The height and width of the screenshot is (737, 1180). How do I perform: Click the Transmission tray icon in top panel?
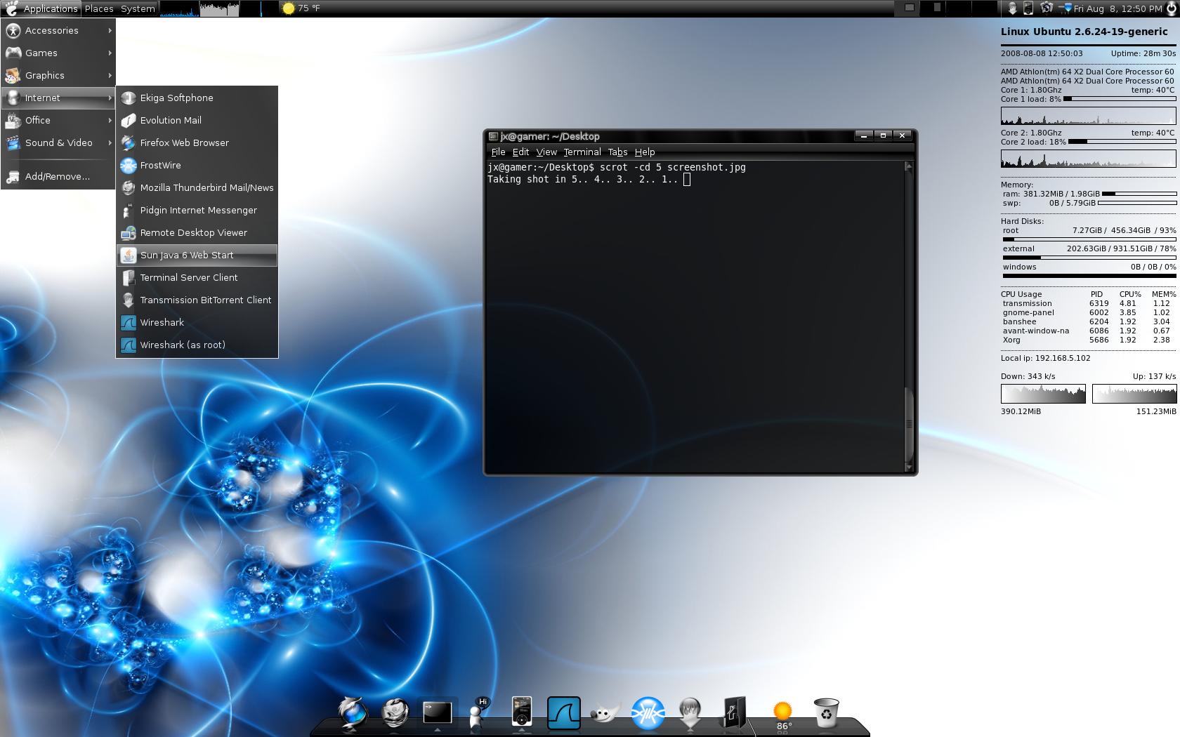(x=1012, y=8)
